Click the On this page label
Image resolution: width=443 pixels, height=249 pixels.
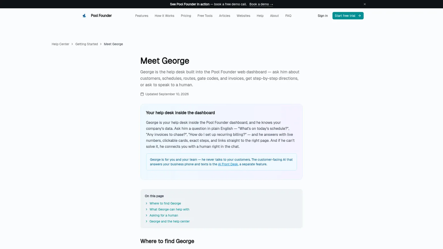154,196
